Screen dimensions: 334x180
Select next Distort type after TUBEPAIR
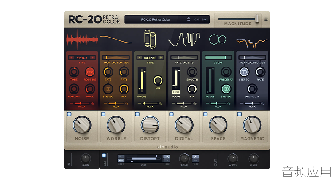(x=161, y=58)
